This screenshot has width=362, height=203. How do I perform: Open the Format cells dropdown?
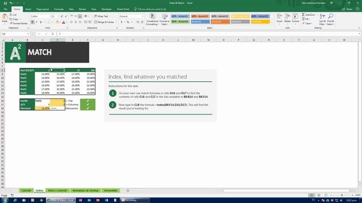(x=295, y=19)
